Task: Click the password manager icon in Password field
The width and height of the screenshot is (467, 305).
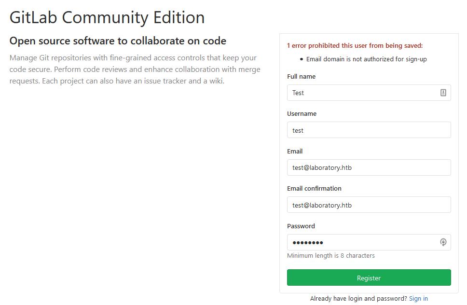Action: [443, 242]
